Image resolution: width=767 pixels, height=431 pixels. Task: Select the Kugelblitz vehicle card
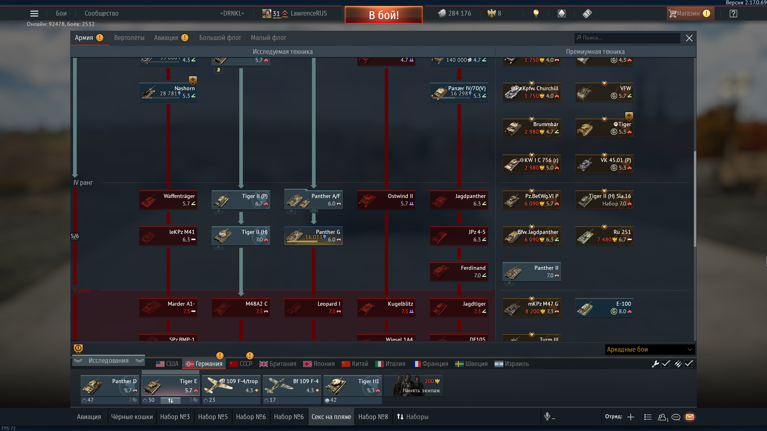coord(386,308)
